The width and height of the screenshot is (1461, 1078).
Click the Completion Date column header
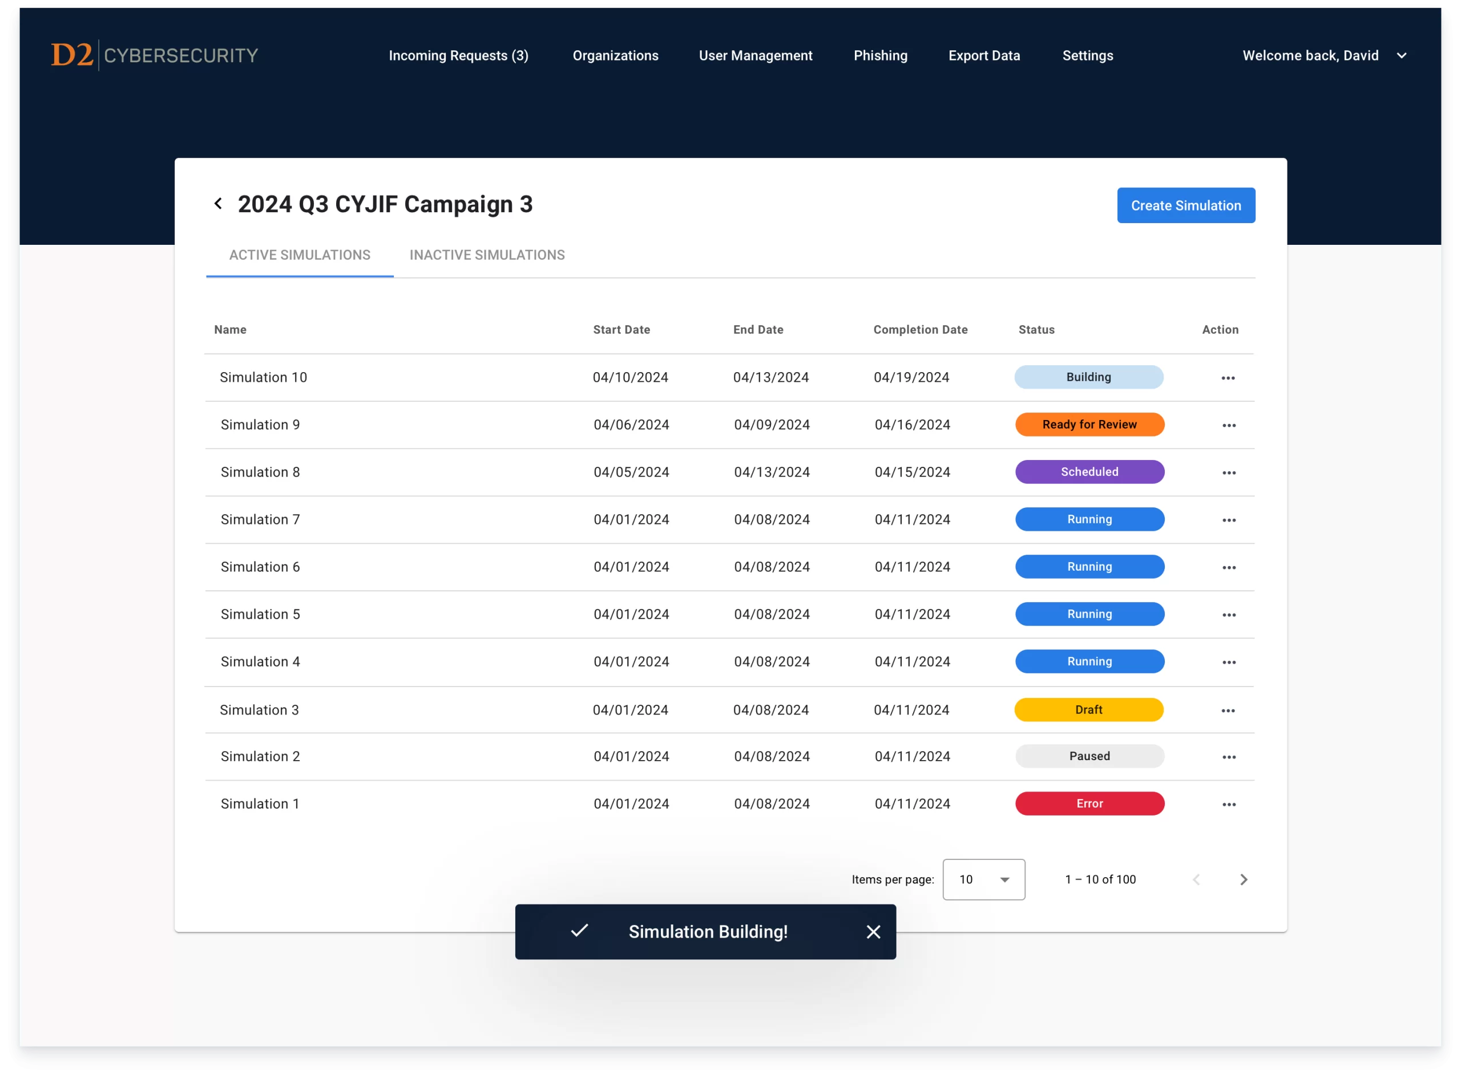pyautogui.click(x=920, y=329)
